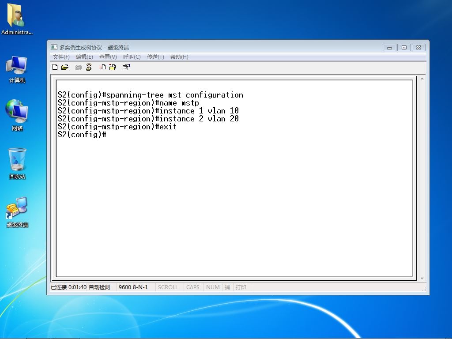Click the 'instance 2 vlan 20' line
452x339 pixels.
[x=148, y=119]
